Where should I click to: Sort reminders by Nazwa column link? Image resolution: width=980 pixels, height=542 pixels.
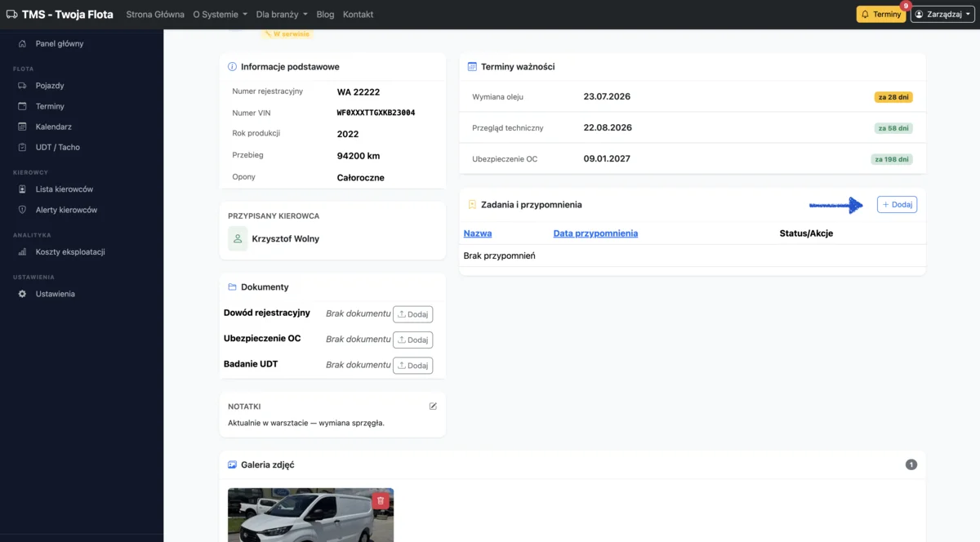[x=478, y=233]
